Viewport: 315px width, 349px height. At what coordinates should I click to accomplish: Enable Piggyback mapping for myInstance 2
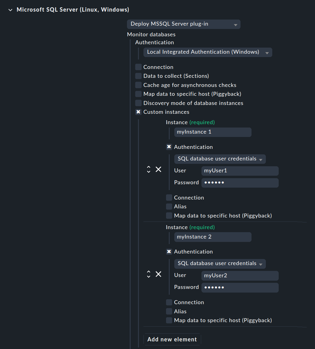[169, 320]
